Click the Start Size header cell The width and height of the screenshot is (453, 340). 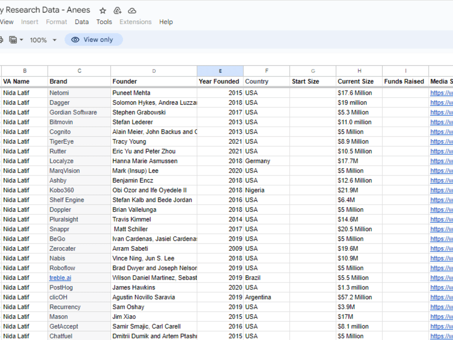point(313,81)
